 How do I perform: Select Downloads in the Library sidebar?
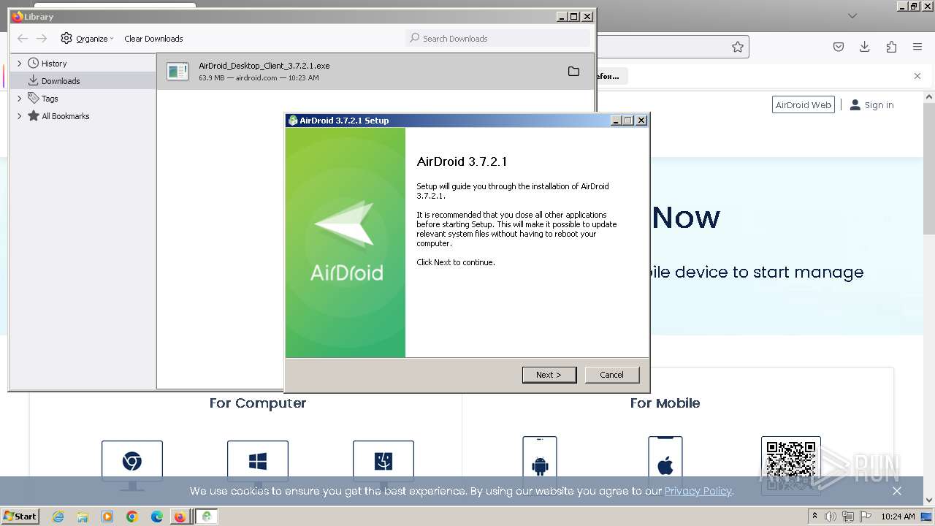(x=61, y=81)
